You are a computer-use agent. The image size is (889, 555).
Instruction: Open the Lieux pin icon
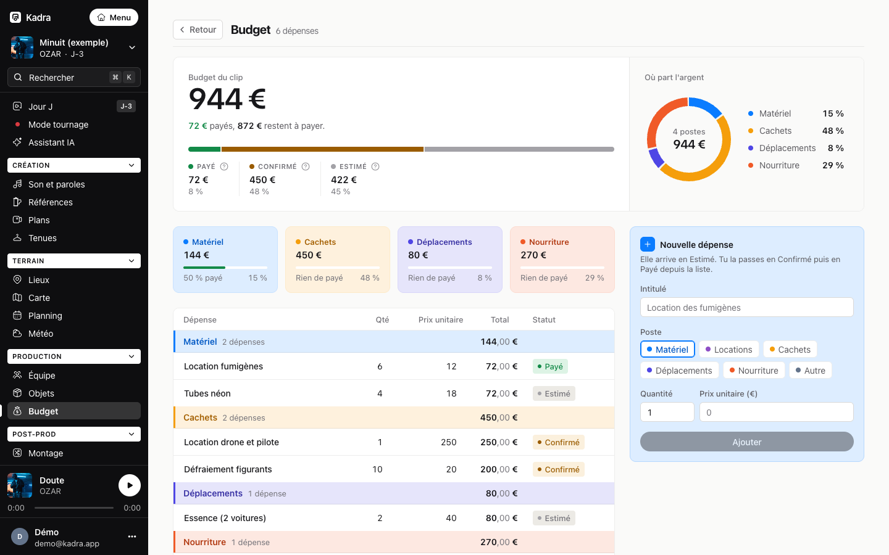17,280
